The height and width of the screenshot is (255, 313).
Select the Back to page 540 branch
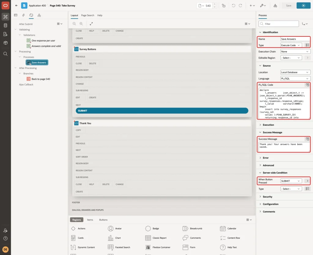[38, 79]
